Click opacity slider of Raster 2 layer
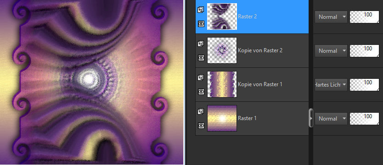The height and width of the screenshot is (165, 383). [x=365, y=17]
